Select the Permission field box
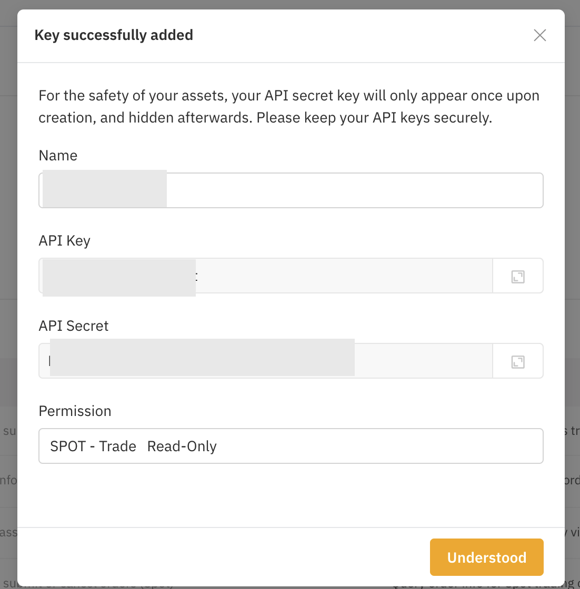This screenshot has height=589, width=580. pos(291,446)
